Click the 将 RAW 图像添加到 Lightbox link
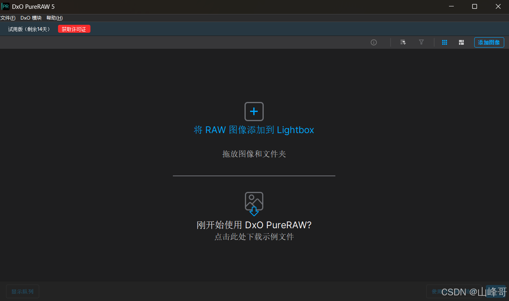The image size is (509, 301). (254, 130)
